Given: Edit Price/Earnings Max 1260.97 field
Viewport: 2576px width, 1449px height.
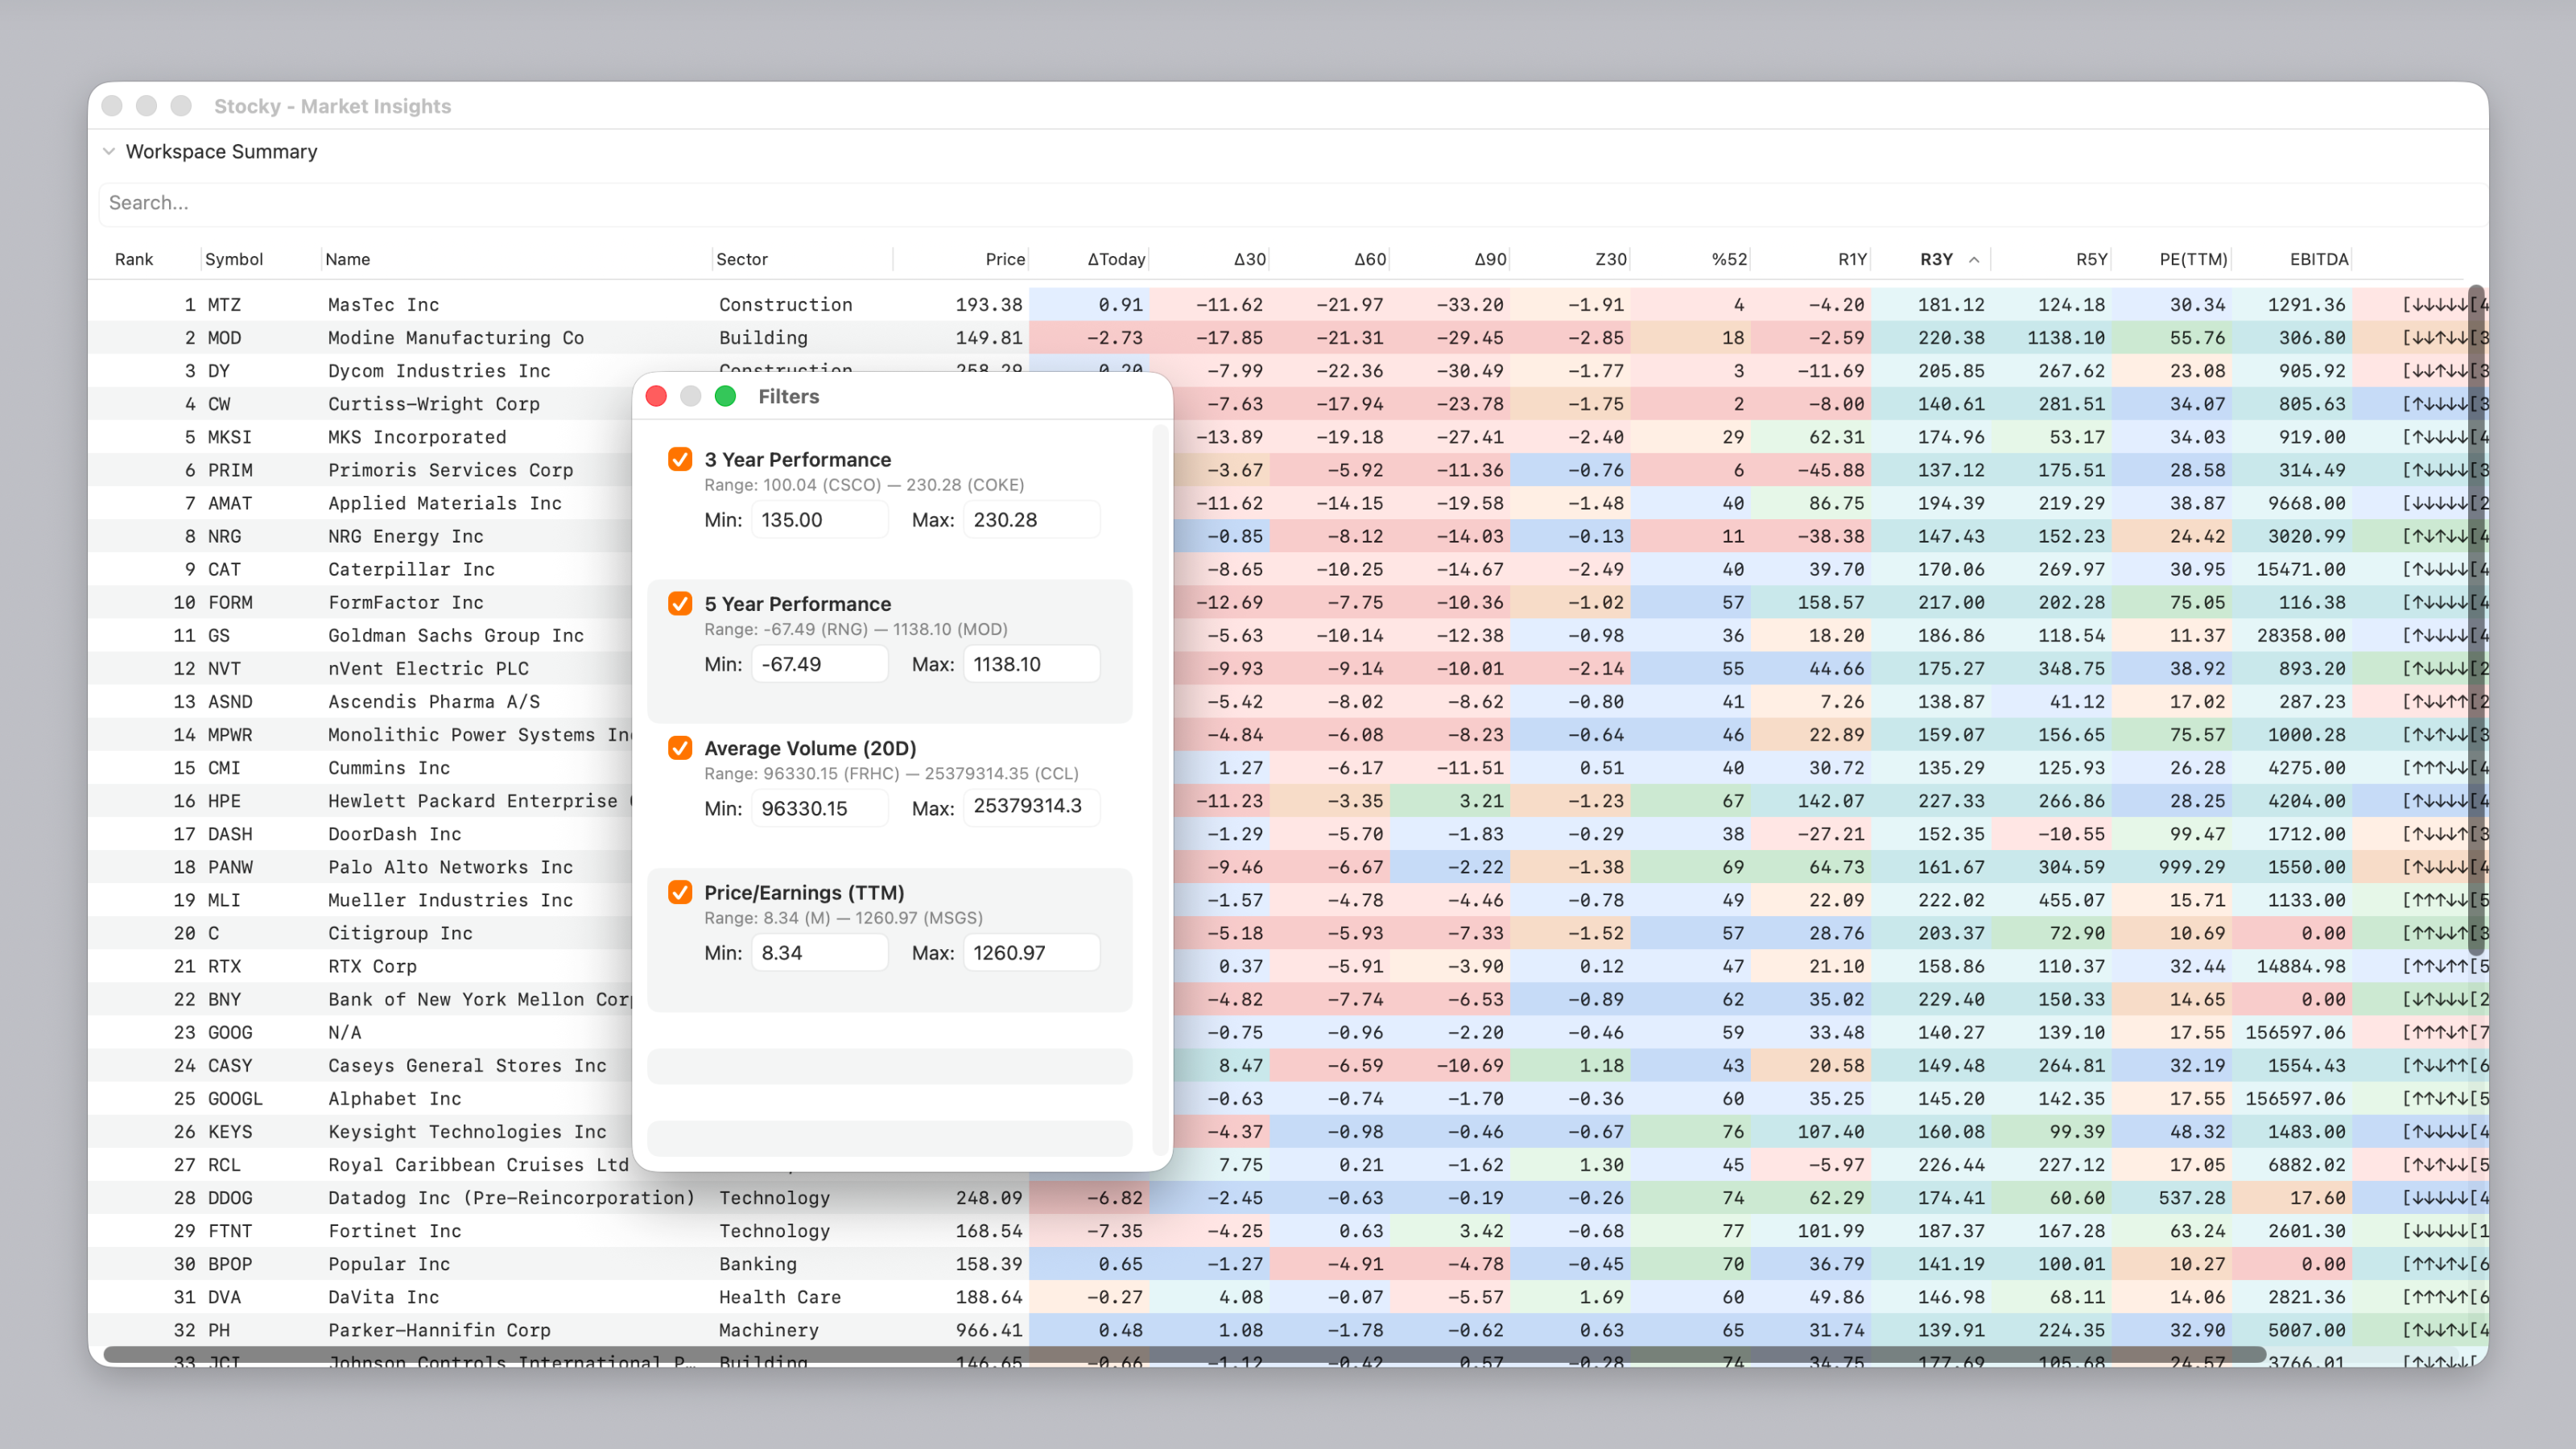Looking at the screenshot, I should 1031,953.
